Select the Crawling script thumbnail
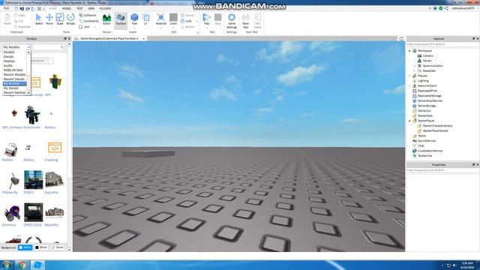 coord(55,148)
